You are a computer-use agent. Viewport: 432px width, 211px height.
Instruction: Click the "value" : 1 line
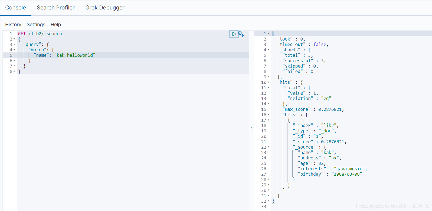(303, 93)
